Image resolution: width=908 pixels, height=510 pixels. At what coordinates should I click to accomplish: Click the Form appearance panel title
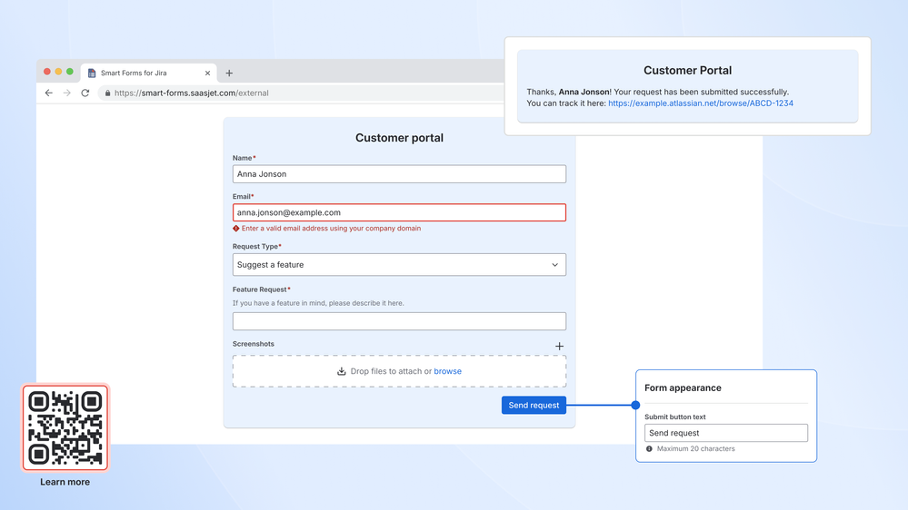(683, 388)
